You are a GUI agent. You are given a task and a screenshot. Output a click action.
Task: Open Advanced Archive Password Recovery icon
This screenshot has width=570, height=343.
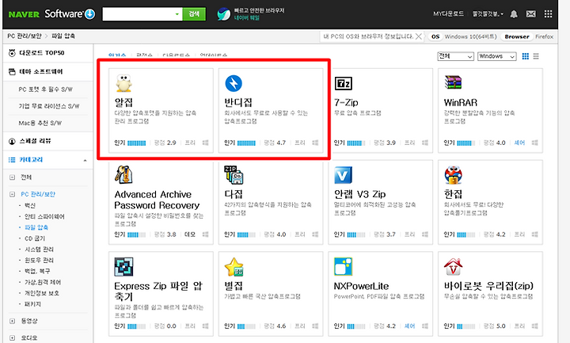click(123, 174)
